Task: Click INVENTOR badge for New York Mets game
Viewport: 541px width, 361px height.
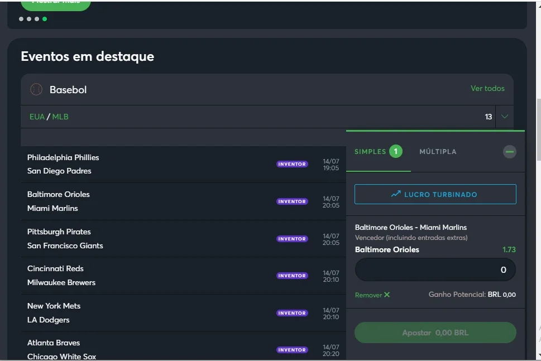Action: coord(292,313)
